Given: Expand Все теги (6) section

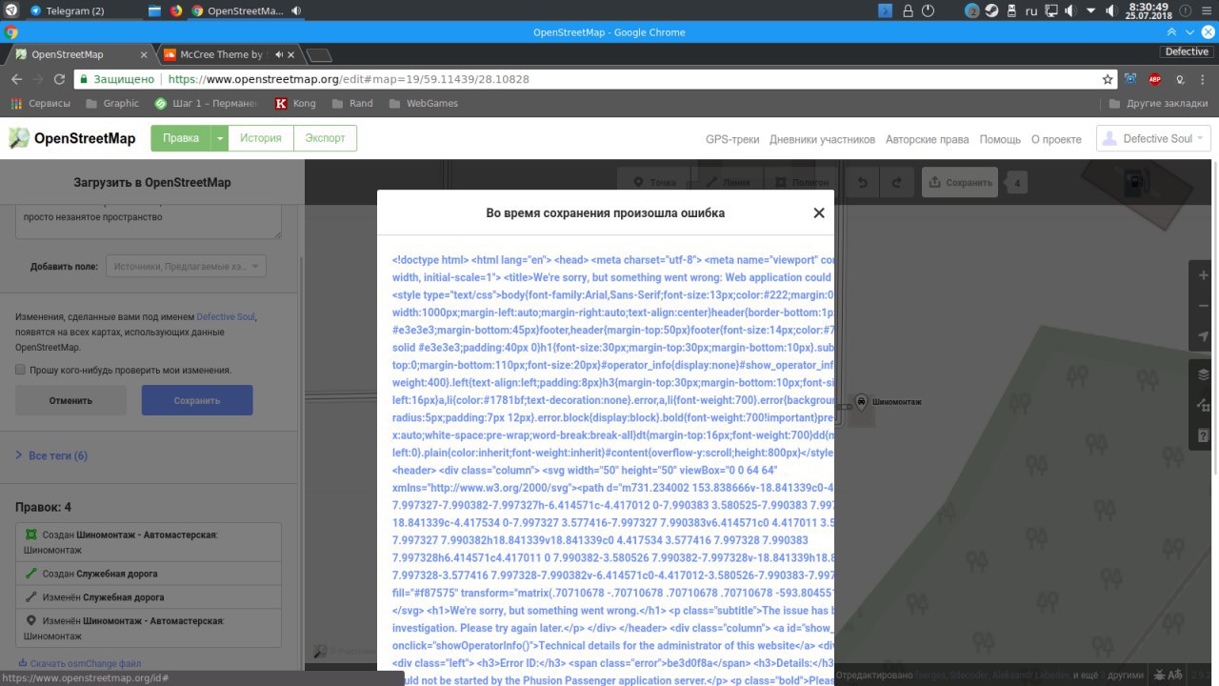Looking at the screenshot, I should pos(52,455).
